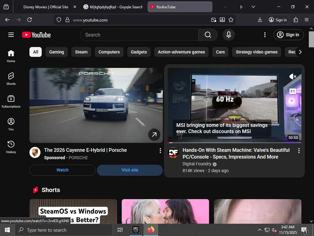The width and height of the screenshot is (314, 236).
Task: Click browser toolbar Sign in account button
Action: (278, 20)
